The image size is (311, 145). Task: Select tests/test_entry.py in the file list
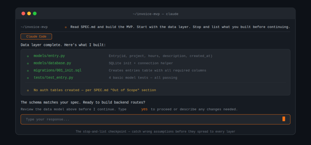[x=53, y=78]
